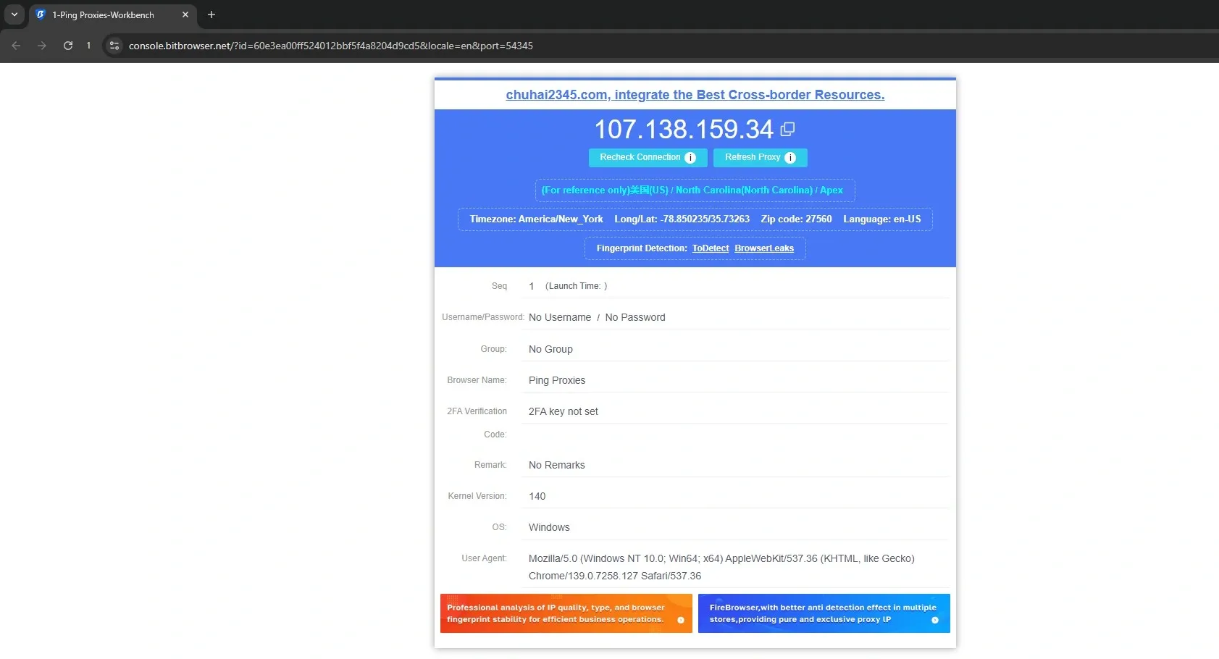
Task: Click the BitBrowser favicon on the tab
Action: pos(41,14)
